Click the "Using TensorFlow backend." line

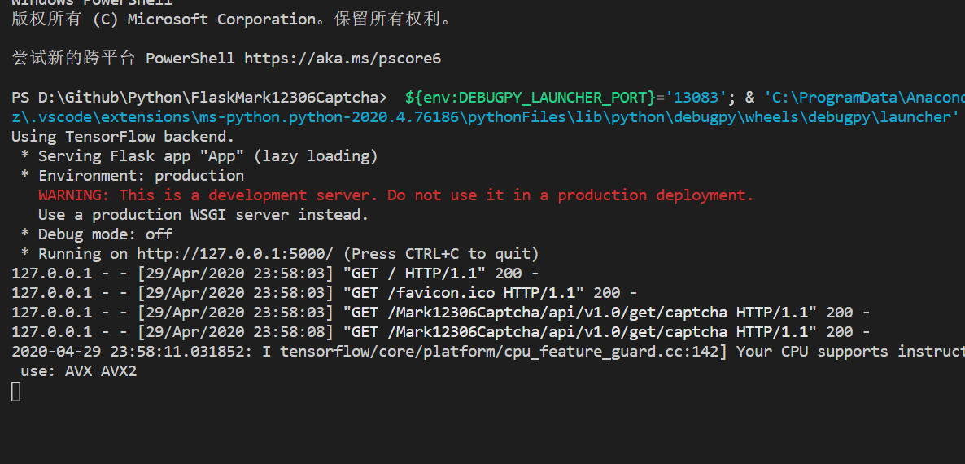pos(123,137)
